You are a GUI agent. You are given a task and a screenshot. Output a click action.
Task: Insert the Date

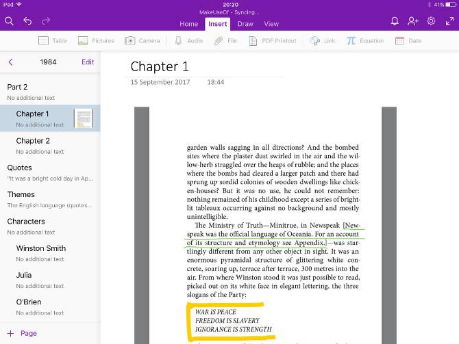click(408, 40)
